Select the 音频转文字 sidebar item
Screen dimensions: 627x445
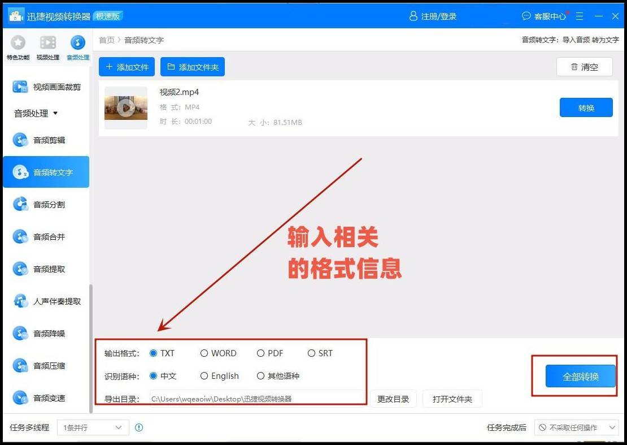click(46, 172)
